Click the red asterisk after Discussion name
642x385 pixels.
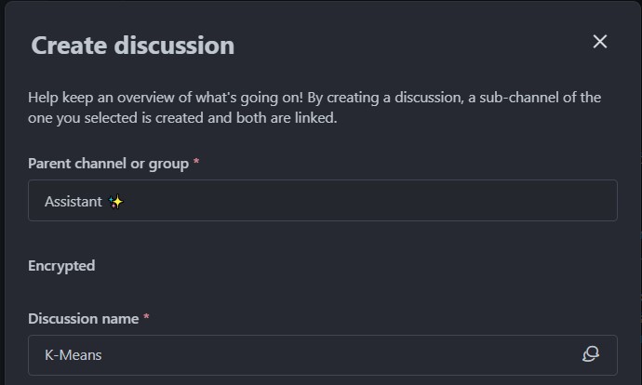[x=146, y=318]
